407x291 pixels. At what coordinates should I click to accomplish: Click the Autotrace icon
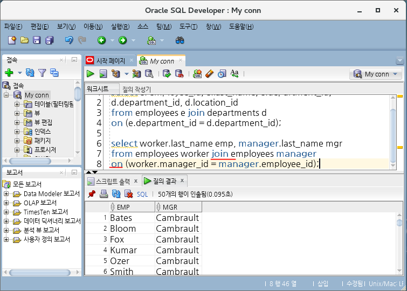136,74
